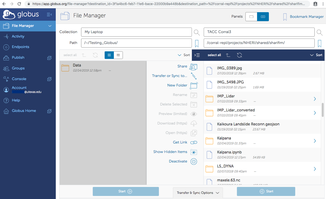Click the Bookmark Manager icon
The image size is (326, 199).
(285, 17)
